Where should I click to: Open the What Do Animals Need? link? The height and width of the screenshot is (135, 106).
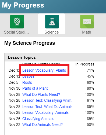click(43, 125)
